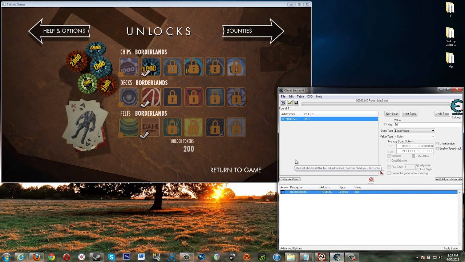Click the Undo Scan button
465x262 pixels.
442,114
